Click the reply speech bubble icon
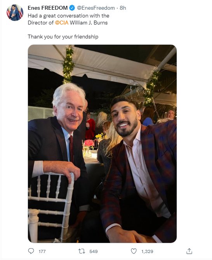 (31, 251)
